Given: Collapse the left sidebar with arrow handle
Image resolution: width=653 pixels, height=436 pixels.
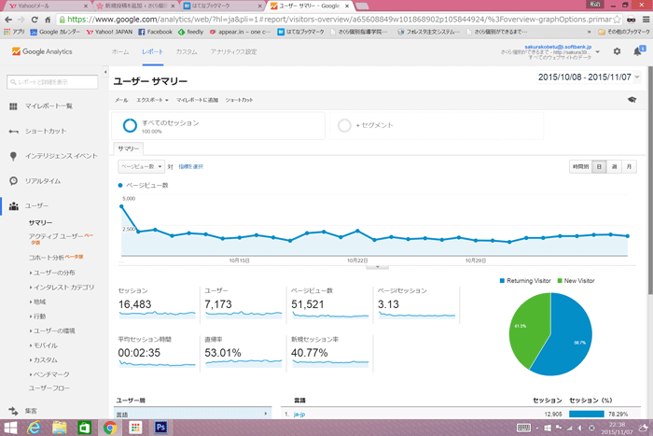Looking at the screenshot, I should [105, 74].
